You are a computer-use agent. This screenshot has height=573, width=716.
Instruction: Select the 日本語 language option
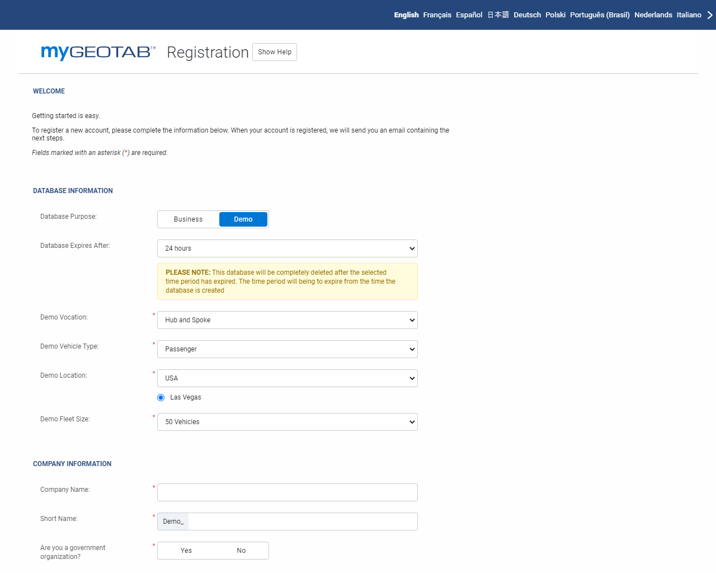point(498,15)
